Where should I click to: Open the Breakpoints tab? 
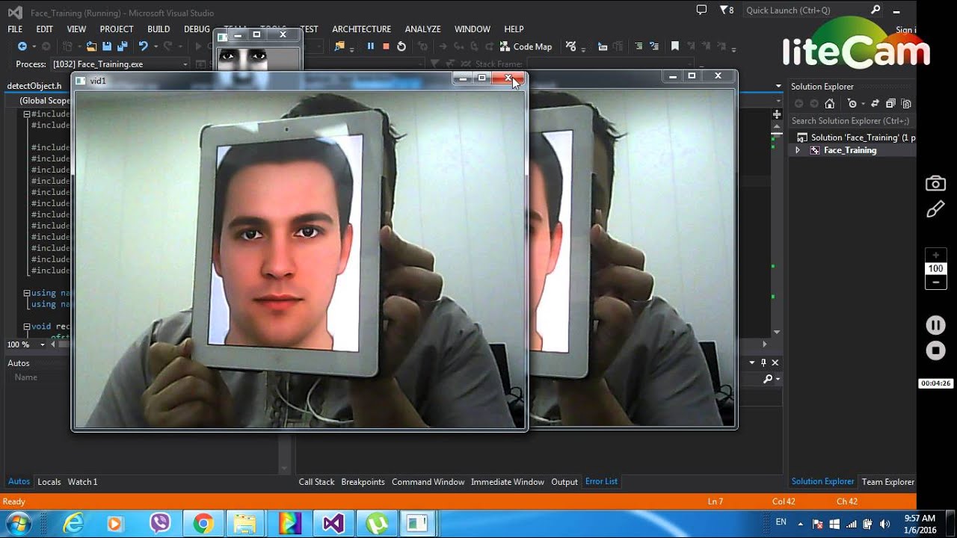pos(363,482)
